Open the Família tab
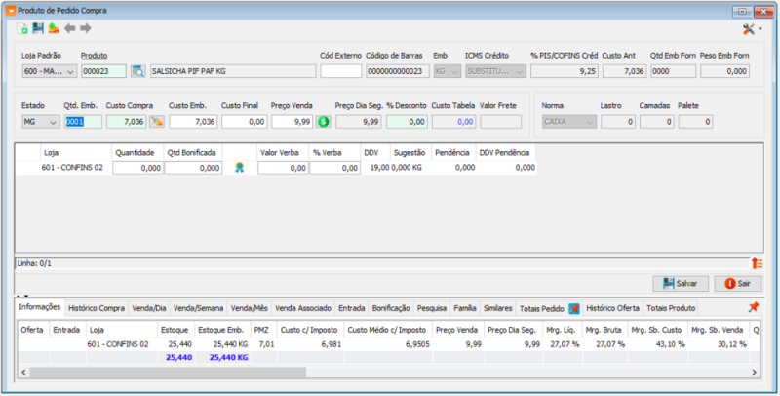Screen dimensions: 780x396 point(465,308)
